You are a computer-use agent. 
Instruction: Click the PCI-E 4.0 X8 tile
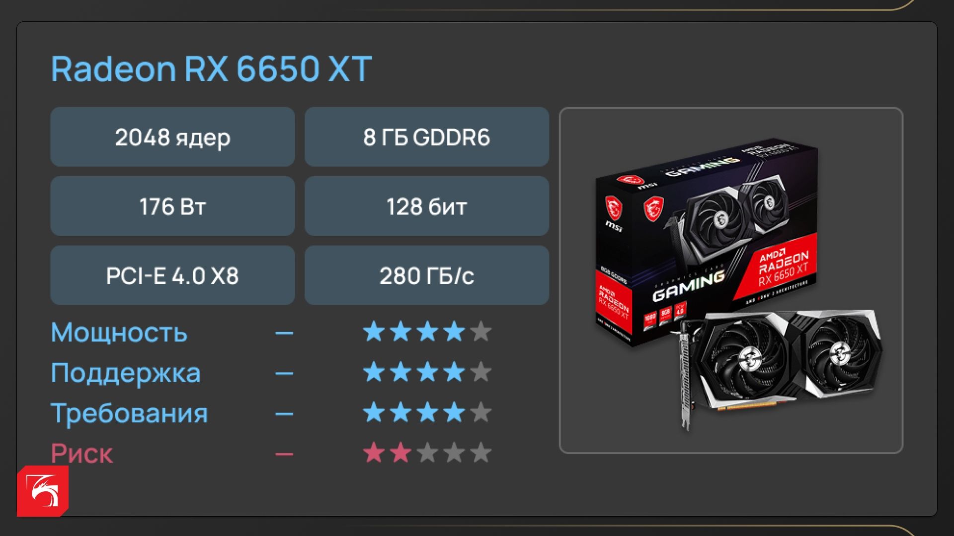click(172, 275)
